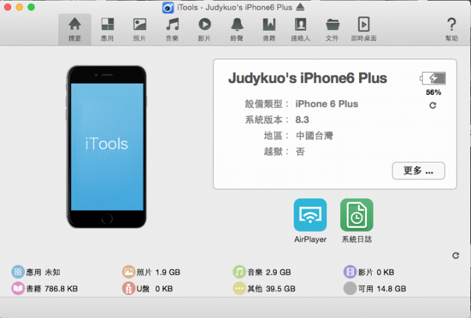
Task: Click the iPhone device image
Action: tap(107, 147)
